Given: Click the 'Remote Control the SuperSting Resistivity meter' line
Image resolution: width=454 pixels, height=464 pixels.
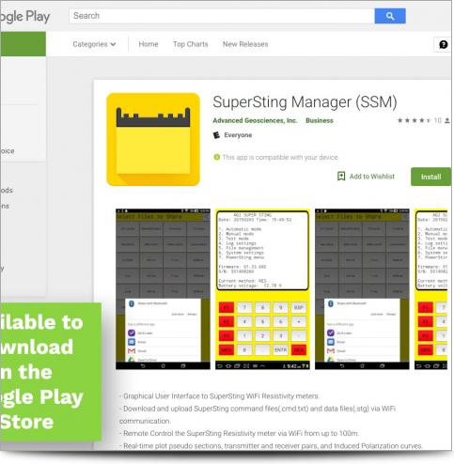Looking at the screenshot, I should 239,434.
